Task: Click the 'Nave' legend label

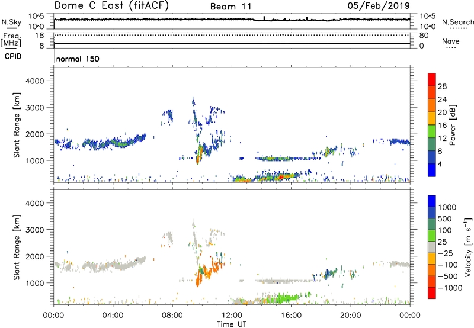Action: point(451,41)
